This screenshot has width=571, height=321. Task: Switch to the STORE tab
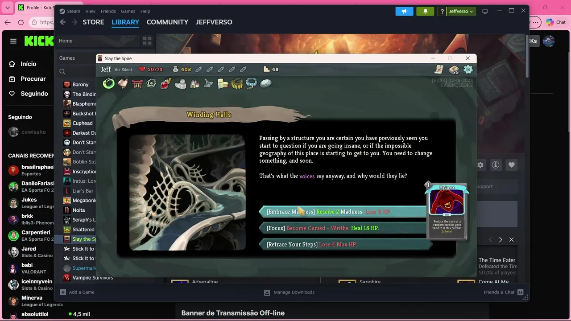93,22
